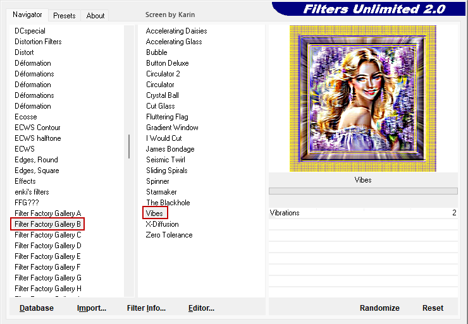
Task: Reset the filter settings
Action: coord(433,308)
